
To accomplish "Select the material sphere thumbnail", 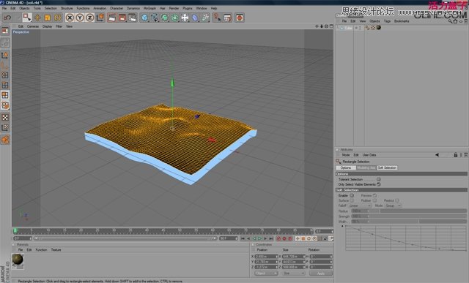I will tap(18, 260).
